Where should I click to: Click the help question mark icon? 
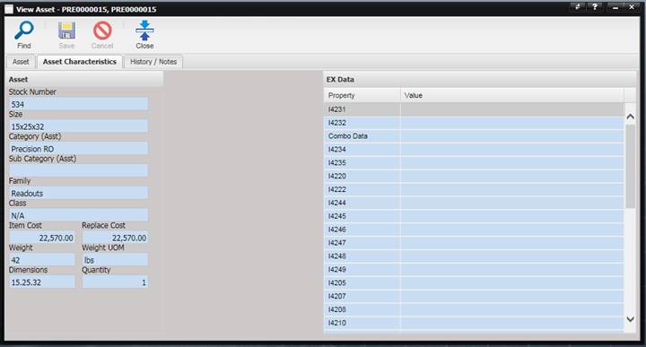coord(595,6)
